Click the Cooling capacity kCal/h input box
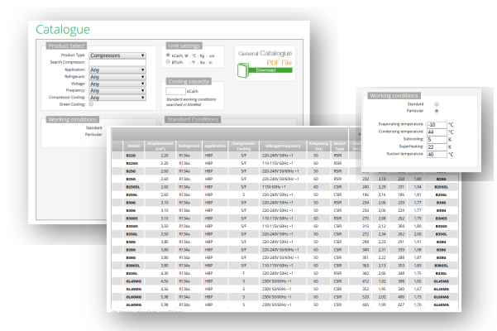The width and height of the screenshot is (497, 331). tap(175, 91)
